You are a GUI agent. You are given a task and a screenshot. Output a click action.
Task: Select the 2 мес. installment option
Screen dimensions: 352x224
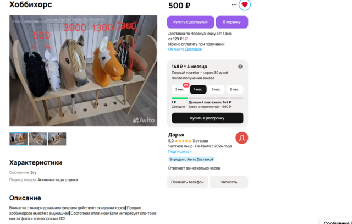click(x=180, y=89)
